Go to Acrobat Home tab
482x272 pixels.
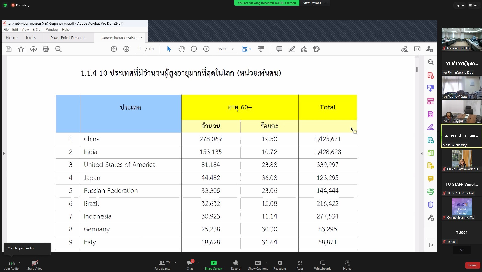point(12,38)
